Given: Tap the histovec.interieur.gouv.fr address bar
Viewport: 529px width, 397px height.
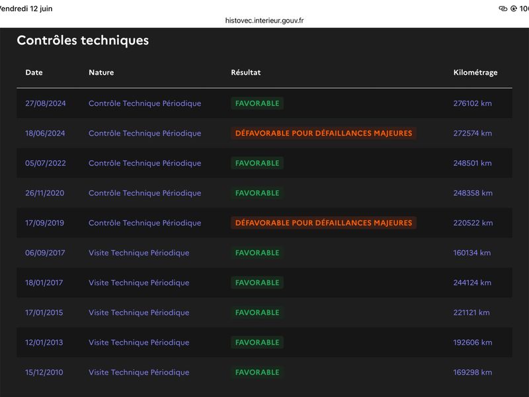Looking at the screenshot, I should [264, 21].
